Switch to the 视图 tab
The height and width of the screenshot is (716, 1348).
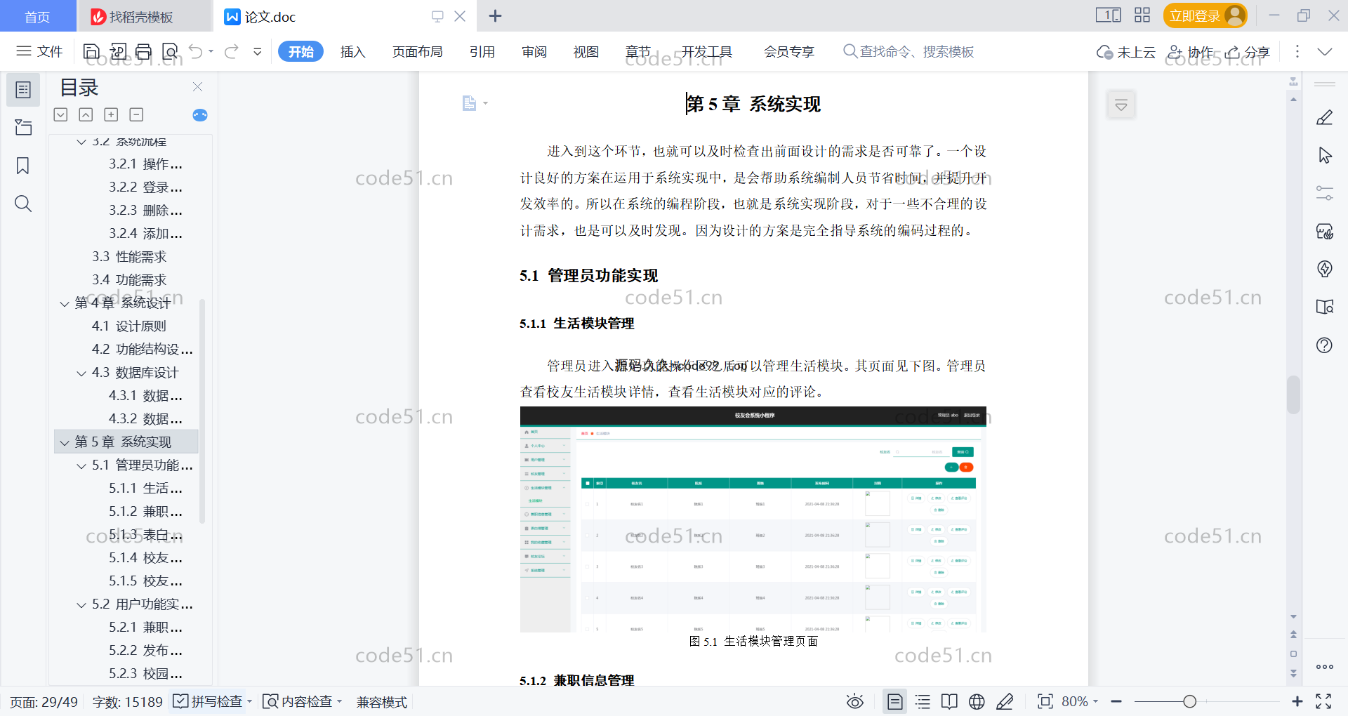point(586,51)
